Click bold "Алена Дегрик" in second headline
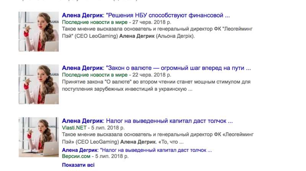Screen dimensions: 306x171 pyautogui.click(x=82, y=68)
